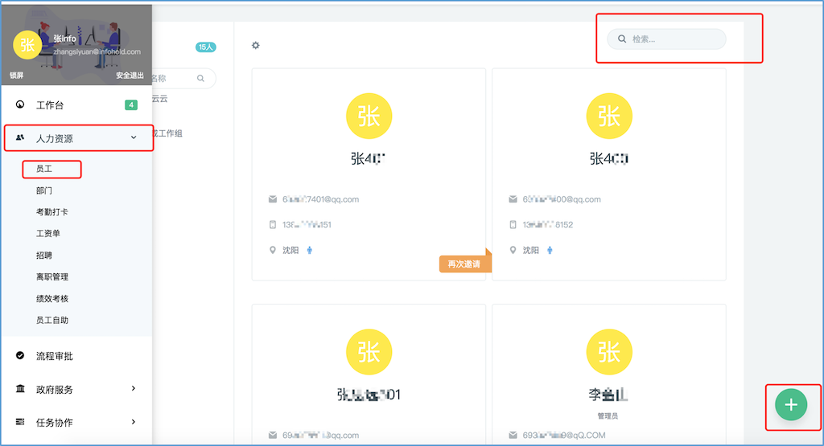Click the 流程审批 checkmark icon
The image size is (824, 446).
[x=20, y=355]
